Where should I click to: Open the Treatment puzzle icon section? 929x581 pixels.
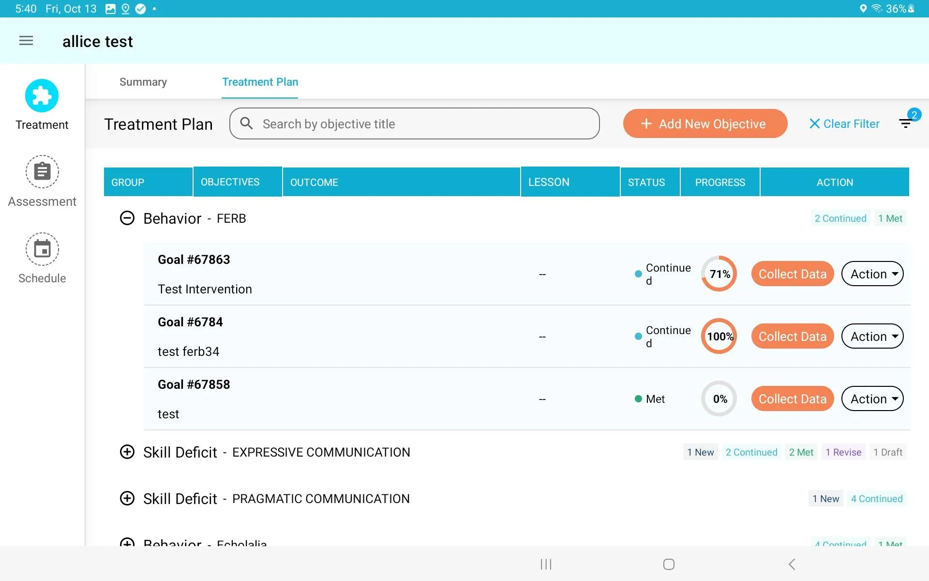click(42, 96)
